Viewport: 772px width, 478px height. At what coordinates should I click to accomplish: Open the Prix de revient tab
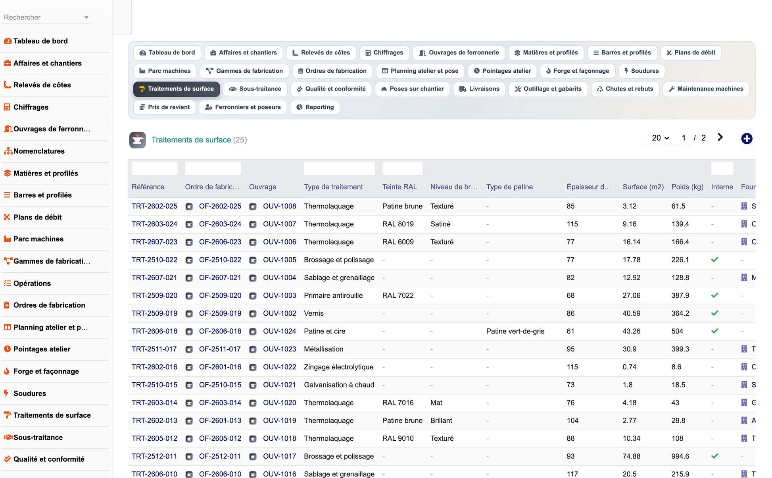164,107
